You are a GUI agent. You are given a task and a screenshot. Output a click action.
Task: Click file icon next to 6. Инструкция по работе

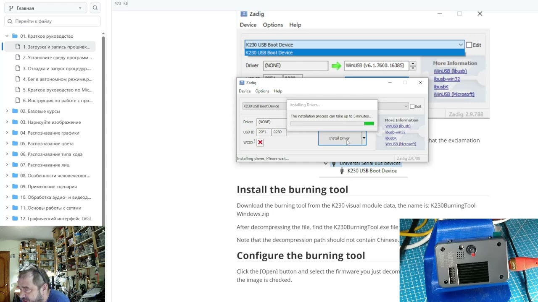coord(18,100)
